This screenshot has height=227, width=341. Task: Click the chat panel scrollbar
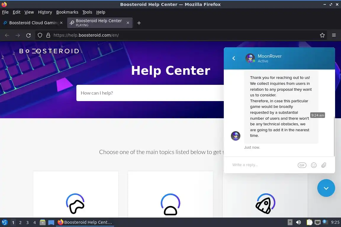(334, 136)
